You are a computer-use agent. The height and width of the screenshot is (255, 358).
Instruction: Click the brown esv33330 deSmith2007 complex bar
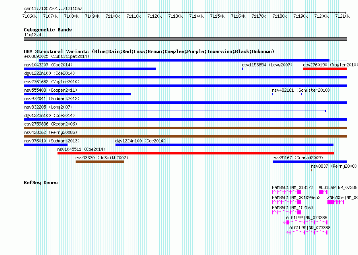click(x=100, y=162)
